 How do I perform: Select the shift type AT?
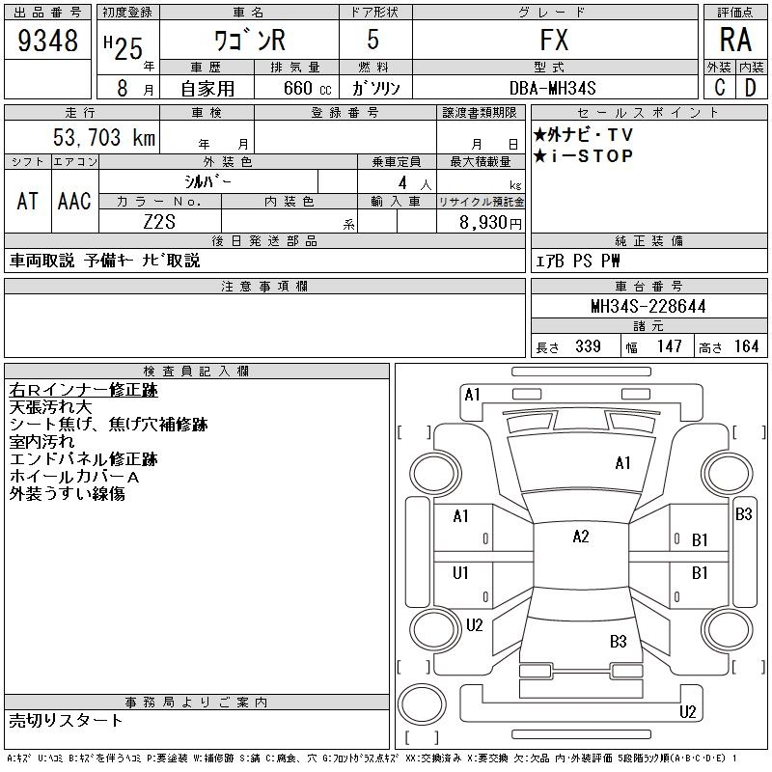pyautogui.click(x=28, y=201)
